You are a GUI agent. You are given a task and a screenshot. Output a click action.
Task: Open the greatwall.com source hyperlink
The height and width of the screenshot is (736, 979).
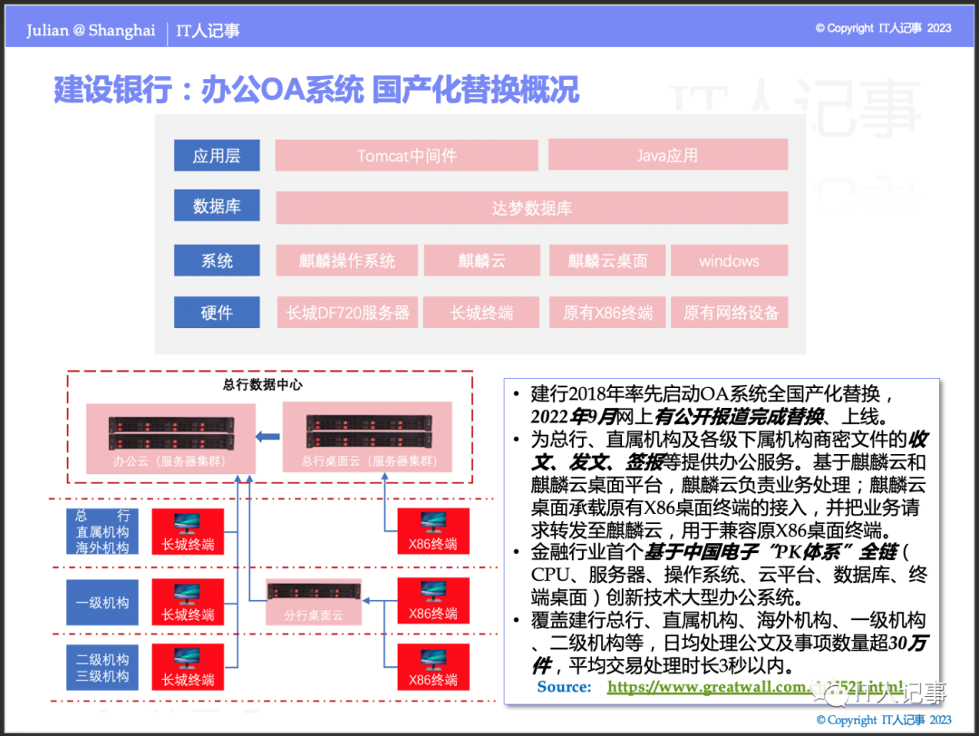(x=756, y=687)
